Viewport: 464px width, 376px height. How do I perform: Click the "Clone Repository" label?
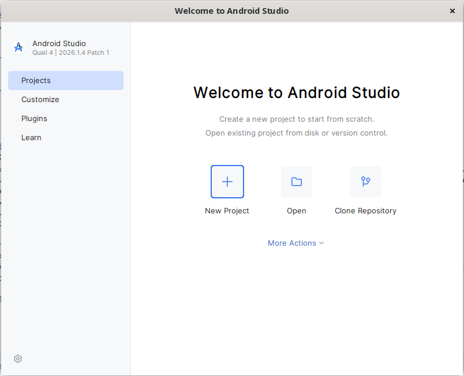coord(365,211)
